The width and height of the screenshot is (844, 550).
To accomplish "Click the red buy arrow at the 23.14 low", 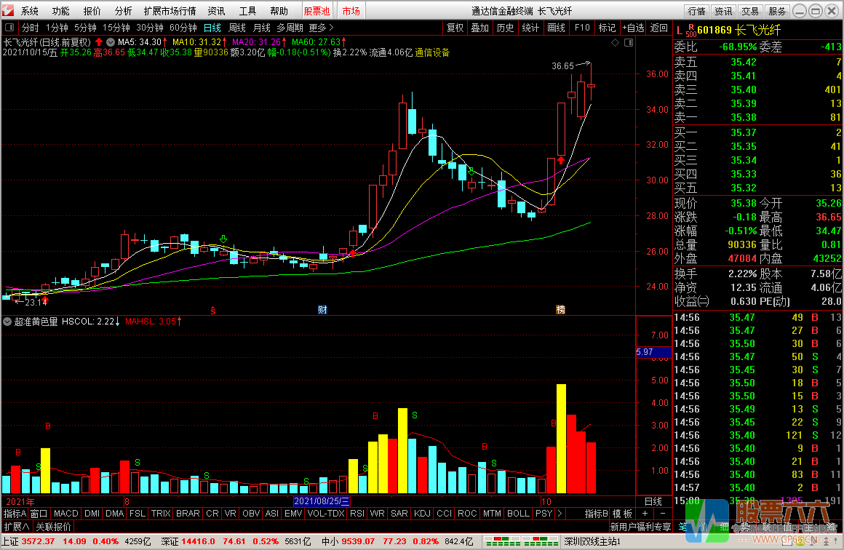I will click(45, 300).
